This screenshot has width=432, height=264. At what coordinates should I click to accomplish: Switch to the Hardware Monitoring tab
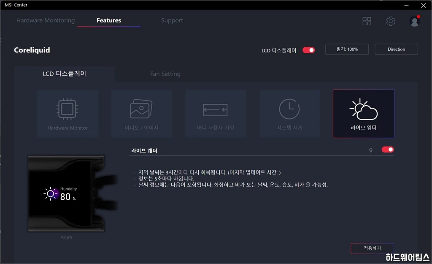(46, 20)
